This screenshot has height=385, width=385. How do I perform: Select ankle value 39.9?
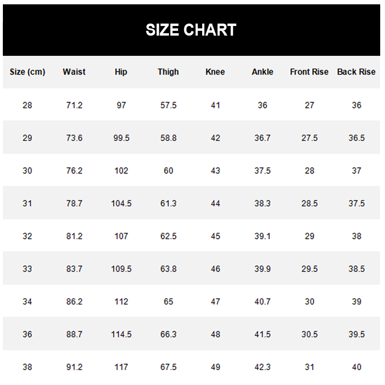click(x=262, y=269)
